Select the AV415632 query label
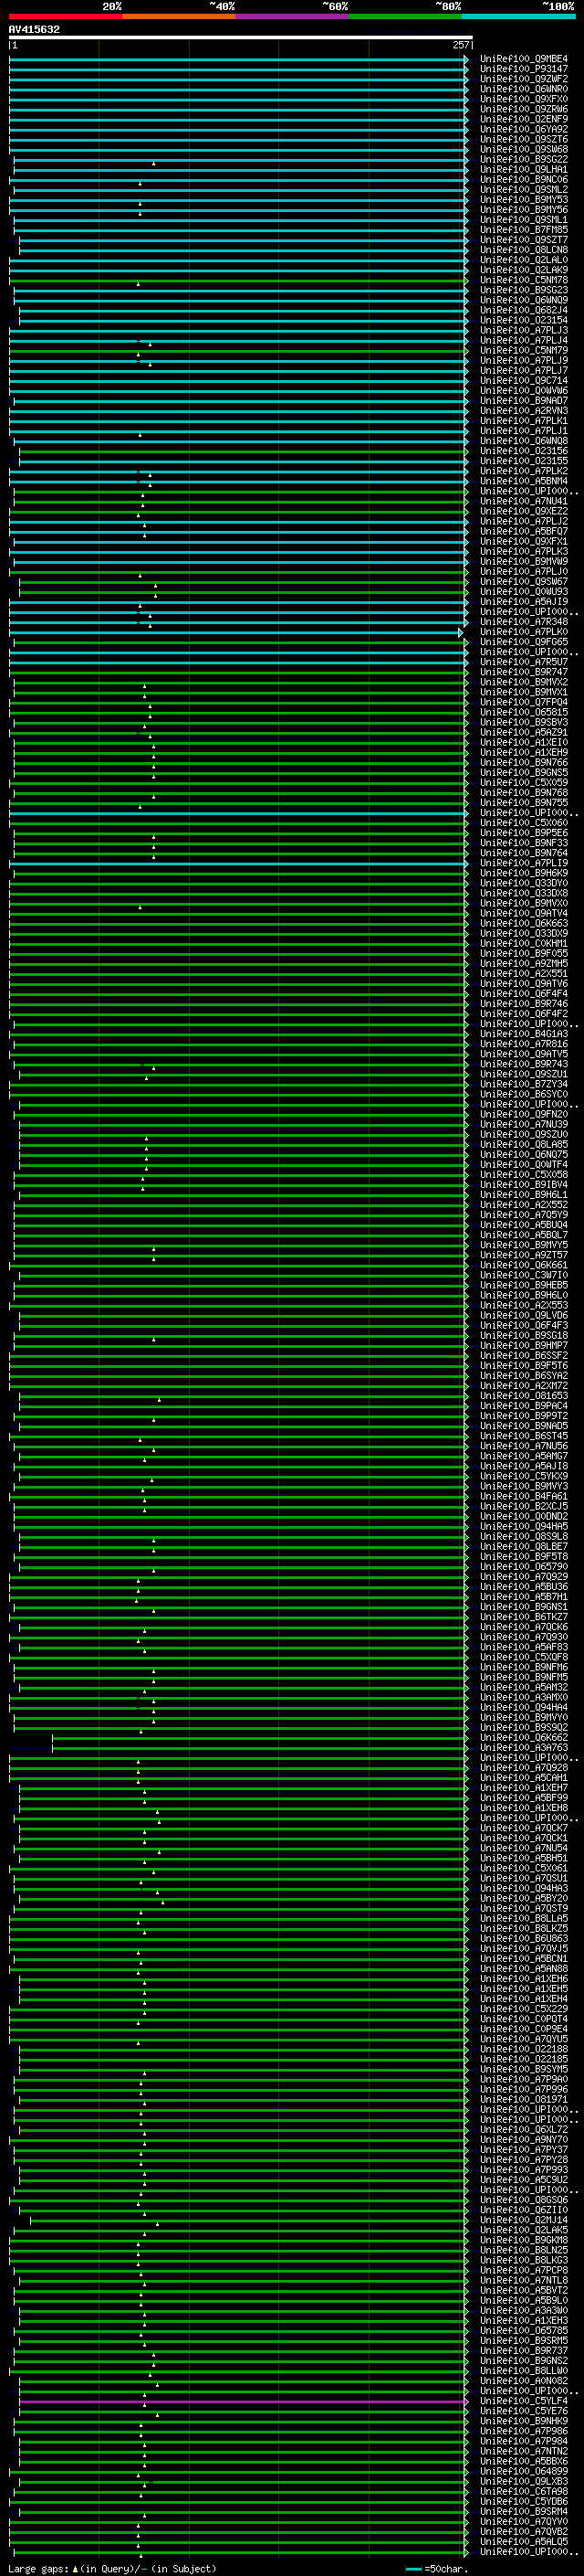 click(34, 29)
